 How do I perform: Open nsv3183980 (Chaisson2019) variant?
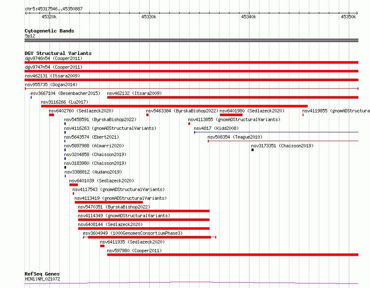coord(95,163)
